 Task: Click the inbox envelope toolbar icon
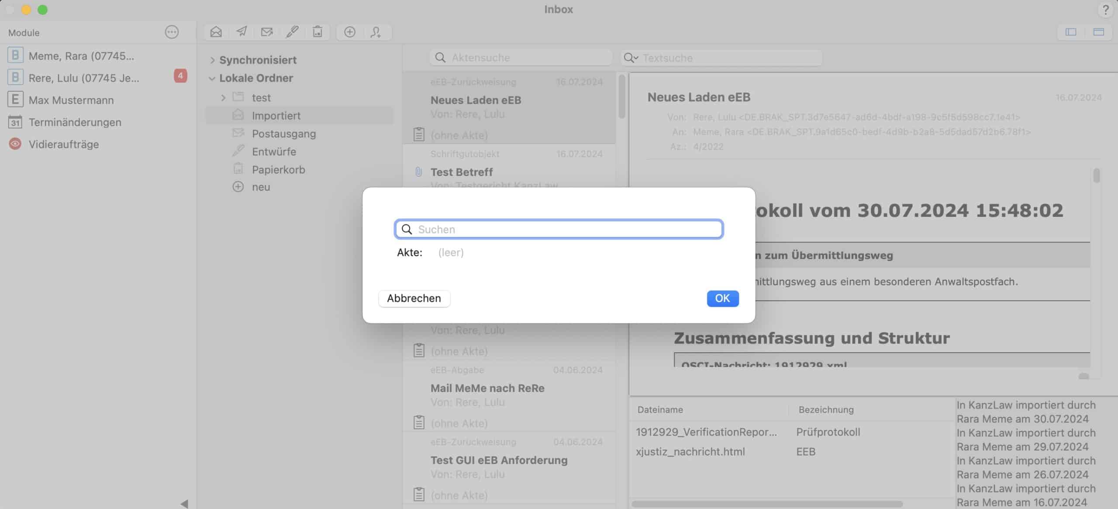216,32
